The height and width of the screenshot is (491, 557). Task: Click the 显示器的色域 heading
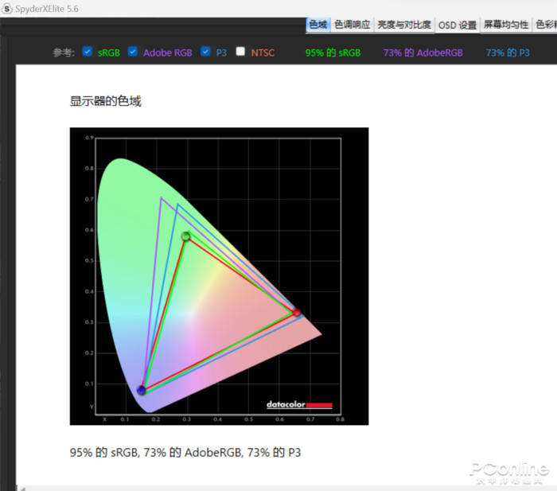tap(106, 101)
